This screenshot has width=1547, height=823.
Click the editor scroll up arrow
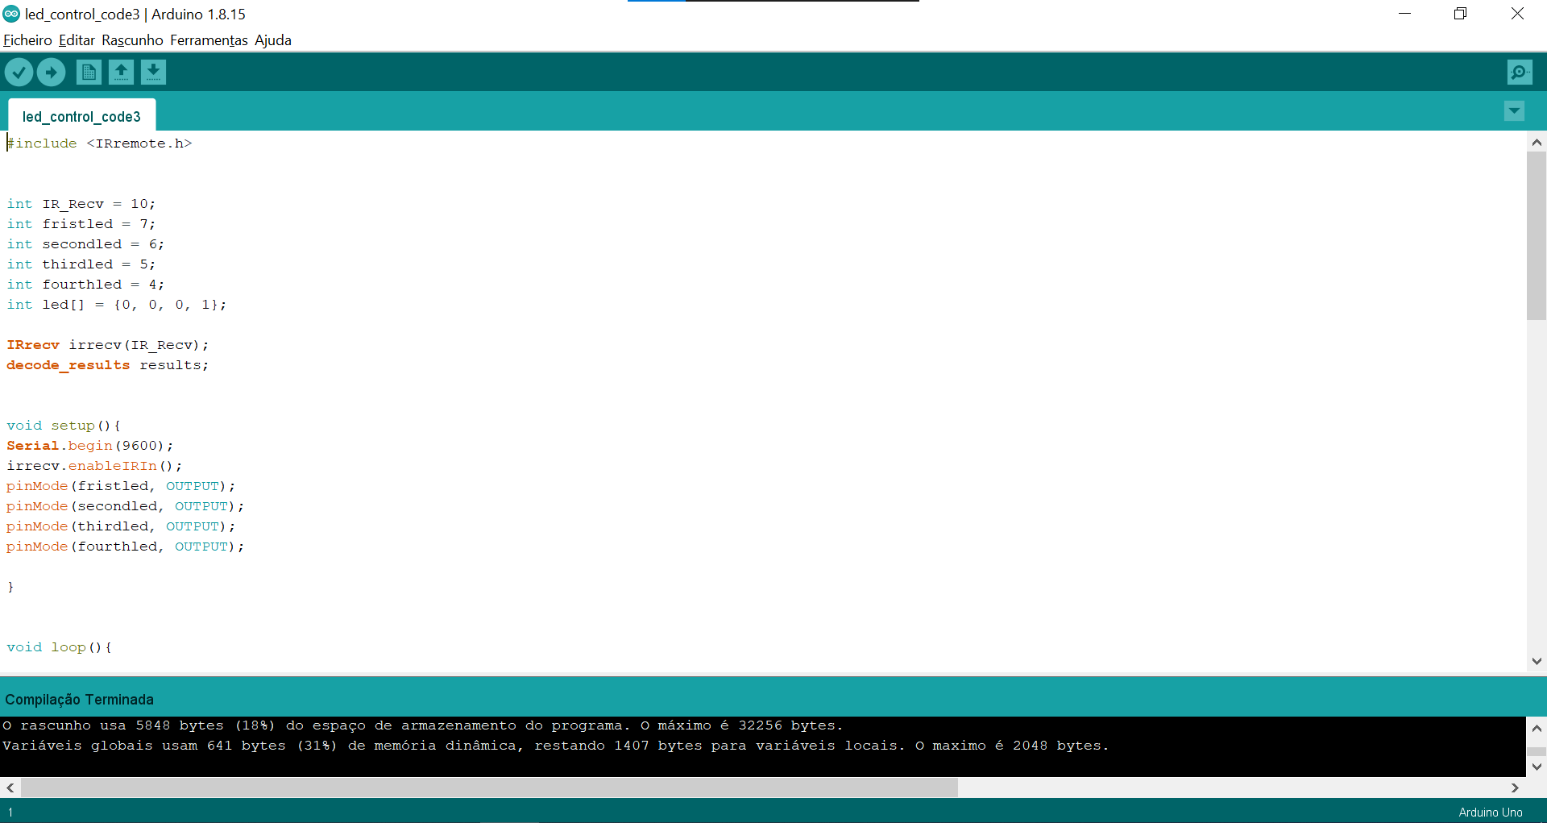(1537, 143)
